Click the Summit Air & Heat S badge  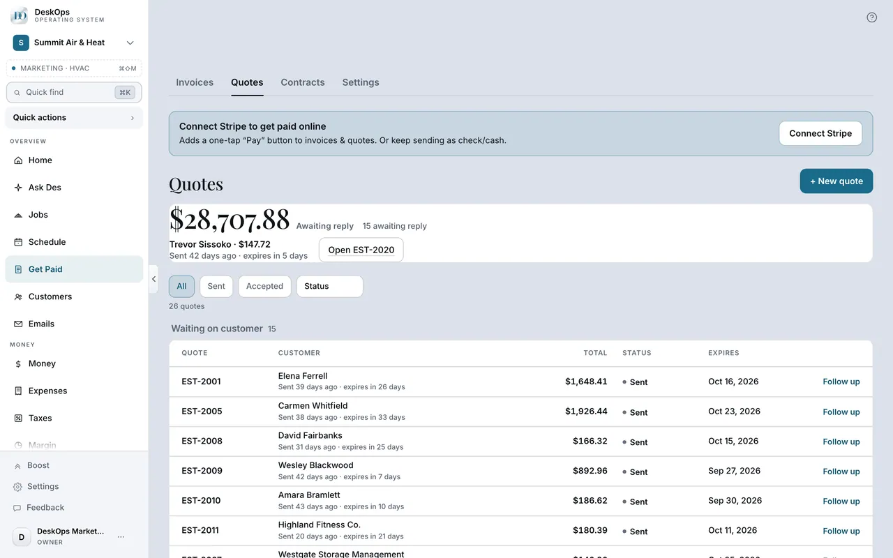pyautogui.click(x=21, y=43)
